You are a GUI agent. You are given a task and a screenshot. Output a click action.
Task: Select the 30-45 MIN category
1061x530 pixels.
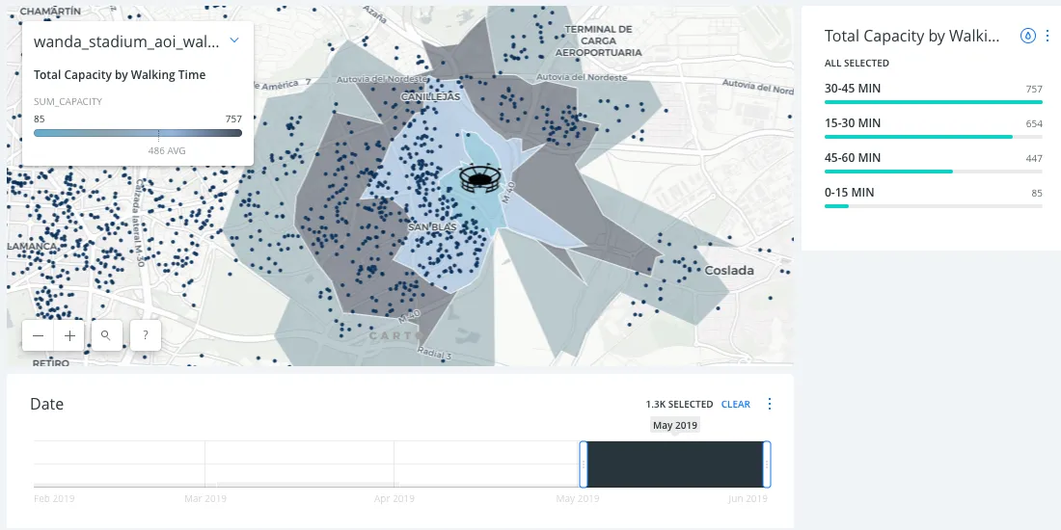coord(853,89)
